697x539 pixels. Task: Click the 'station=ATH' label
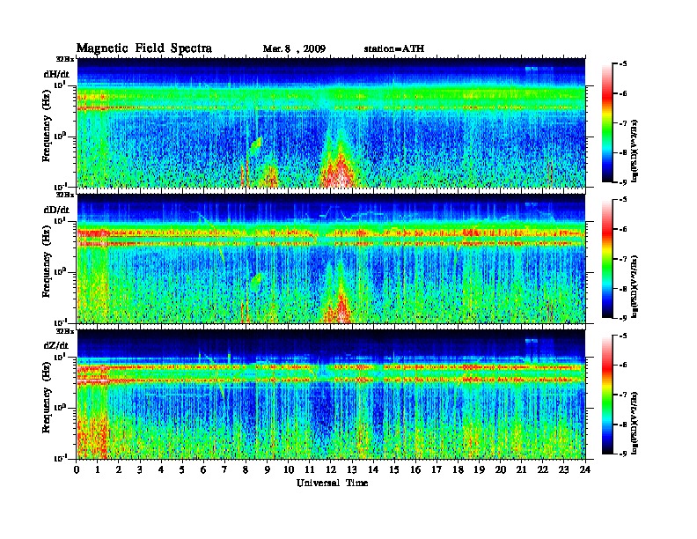[394, 49]
